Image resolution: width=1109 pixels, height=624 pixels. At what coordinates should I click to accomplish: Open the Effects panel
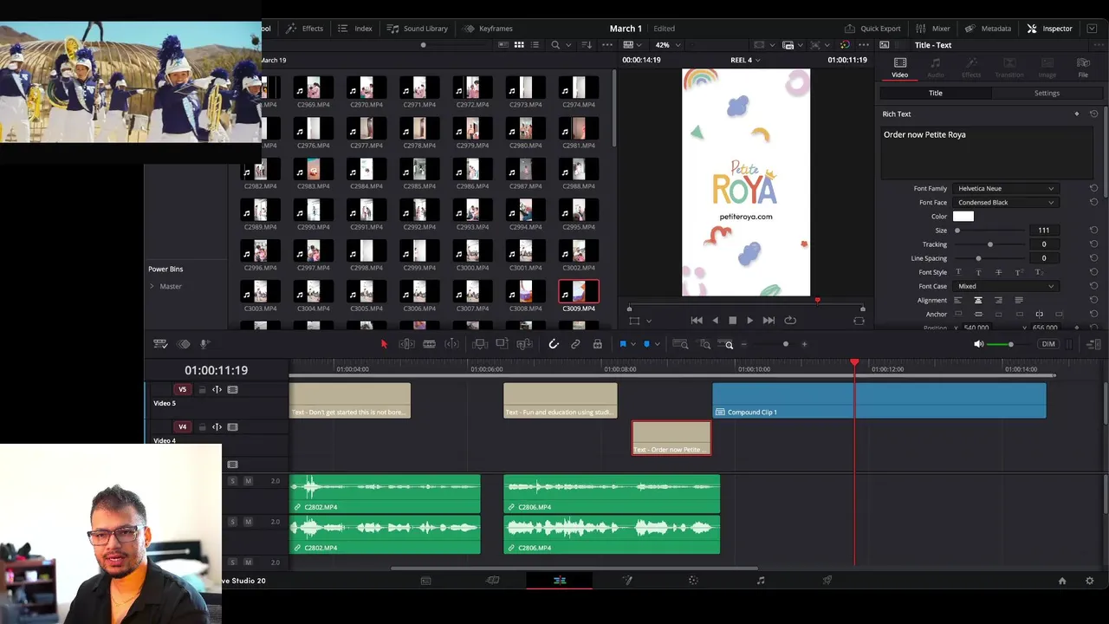click(305, 29)
